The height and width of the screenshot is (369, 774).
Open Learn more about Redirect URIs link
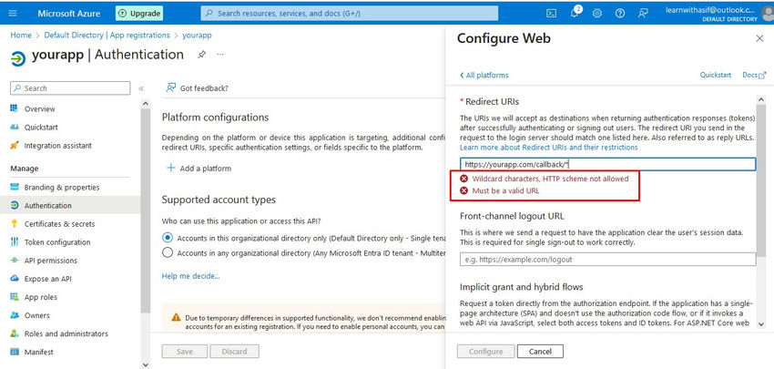coord(549,148)
